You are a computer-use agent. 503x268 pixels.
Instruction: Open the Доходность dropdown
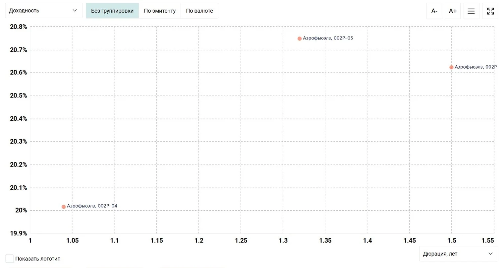pyautogui.click(x=44, y=11)
